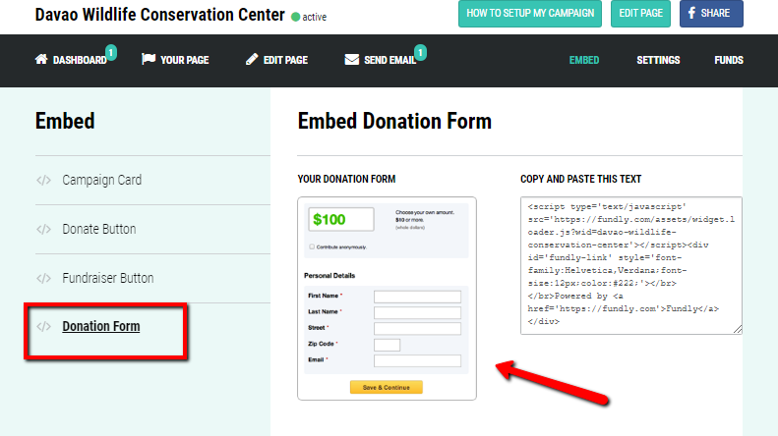Image resolution: width=778 pixels, height=436 pixels.
Task: Click the teal Edit Page button
Action: pos(640,14)
